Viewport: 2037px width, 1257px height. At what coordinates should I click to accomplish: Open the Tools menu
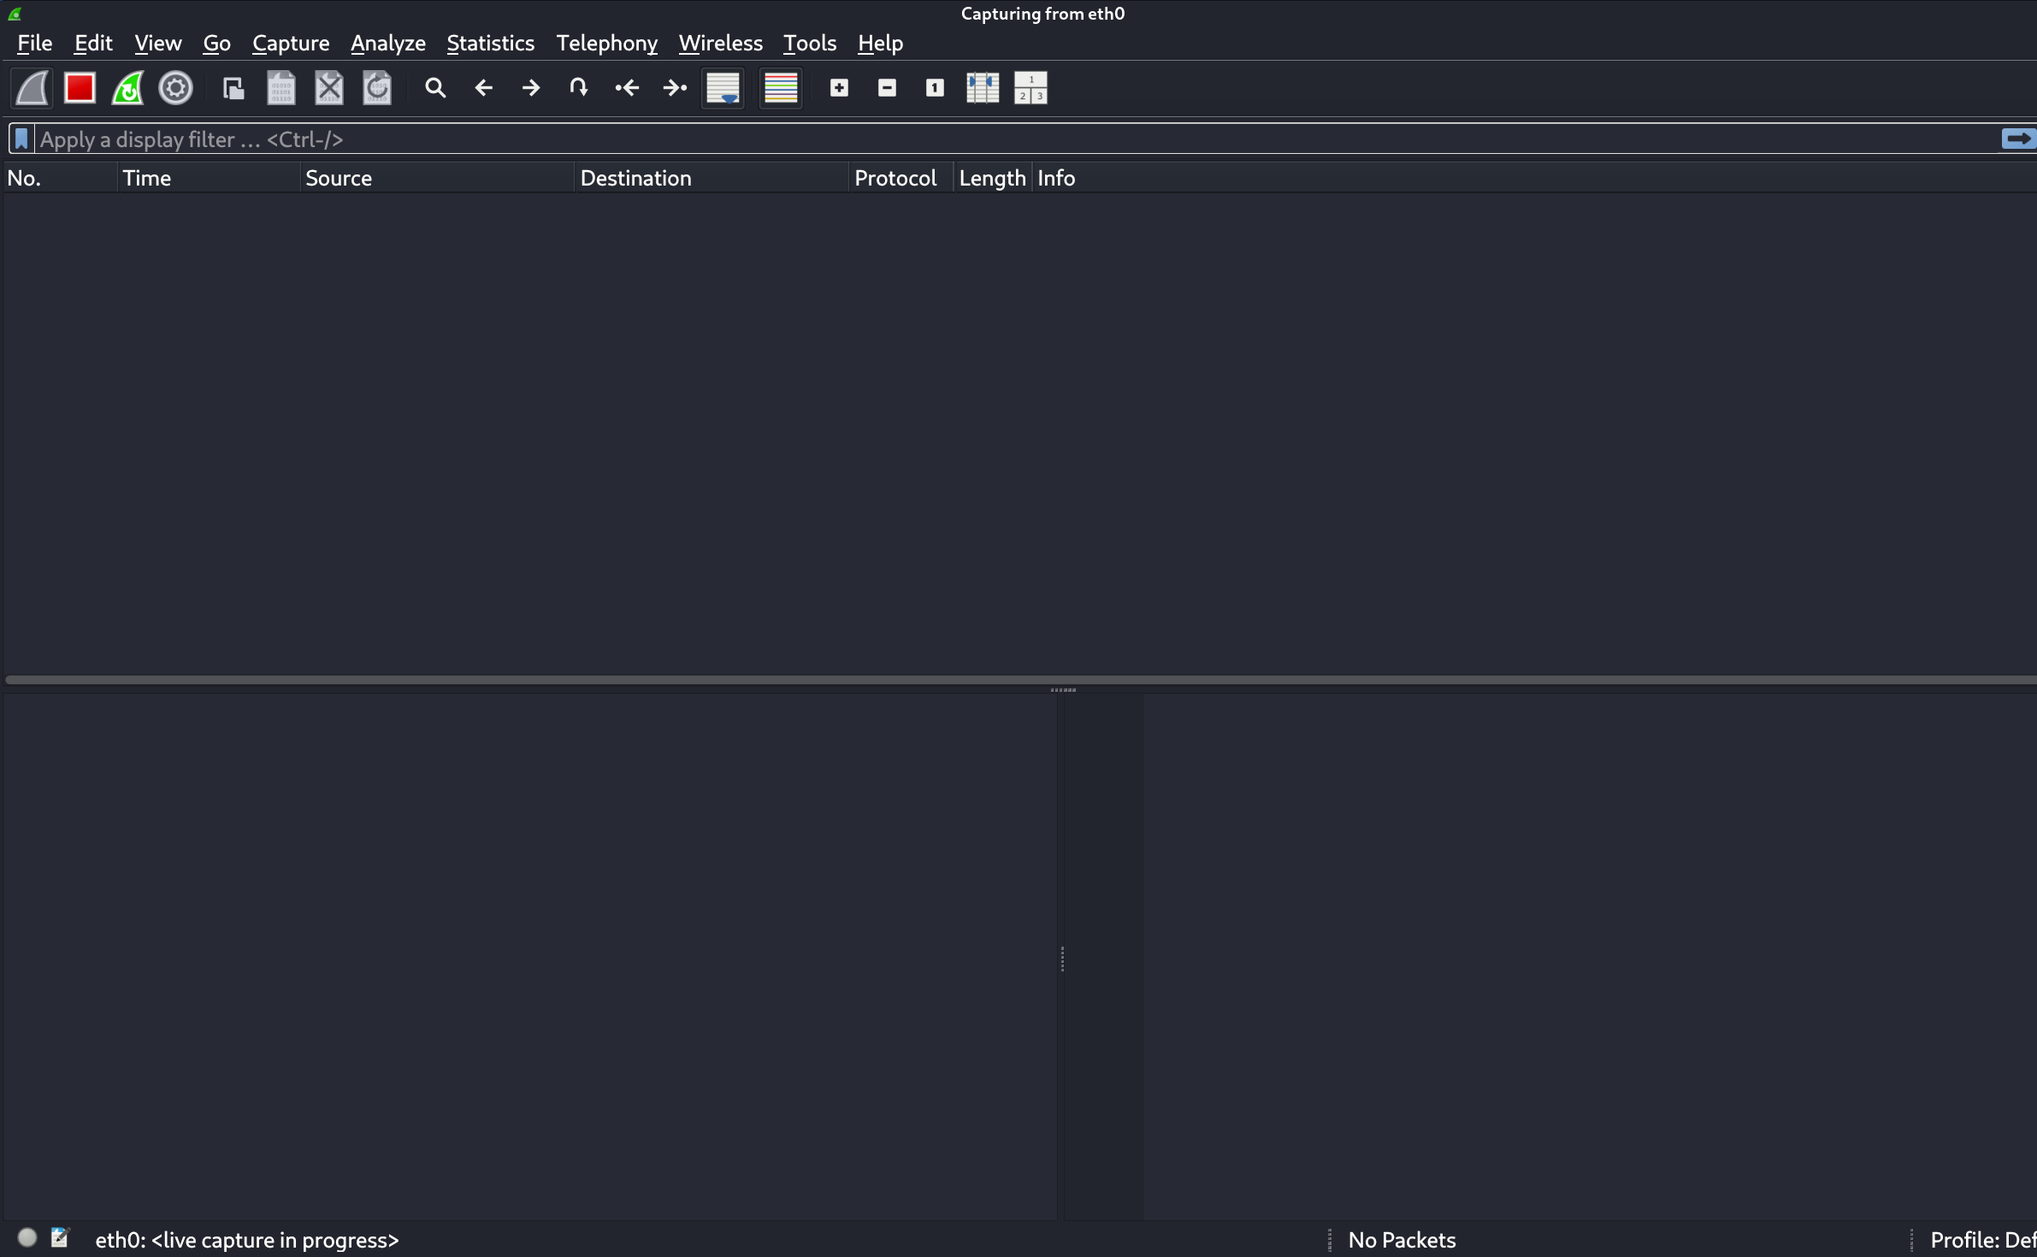point(810,44)
